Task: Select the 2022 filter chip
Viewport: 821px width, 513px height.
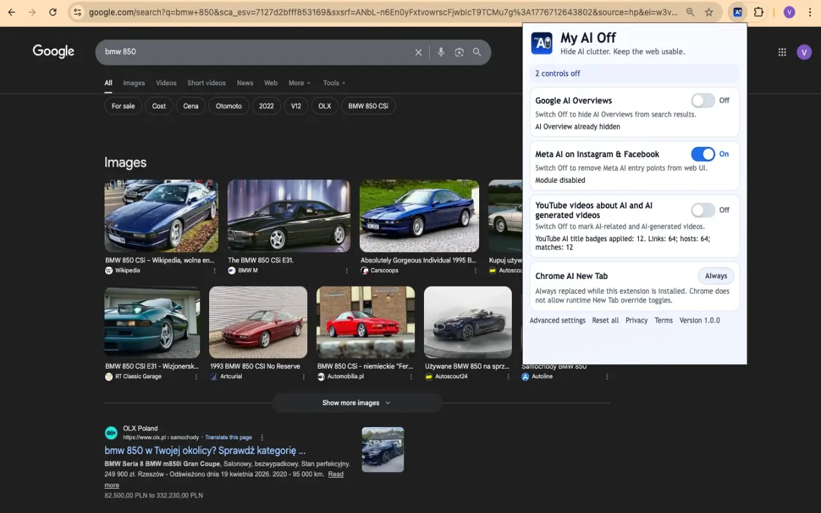Action: [266, 106]
